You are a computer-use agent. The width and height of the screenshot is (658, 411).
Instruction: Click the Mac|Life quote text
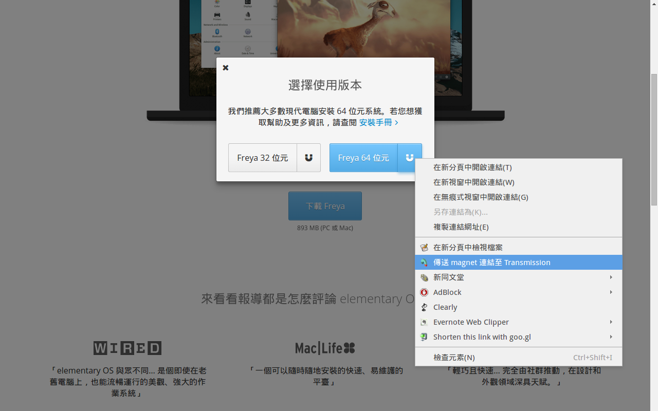(x=325, y=376)
